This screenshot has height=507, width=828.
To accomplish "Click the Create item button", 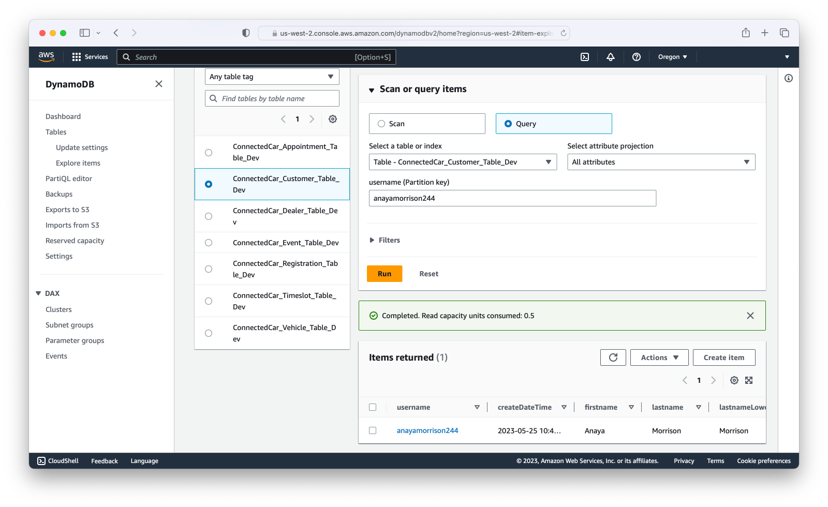I will coord(724,357).
